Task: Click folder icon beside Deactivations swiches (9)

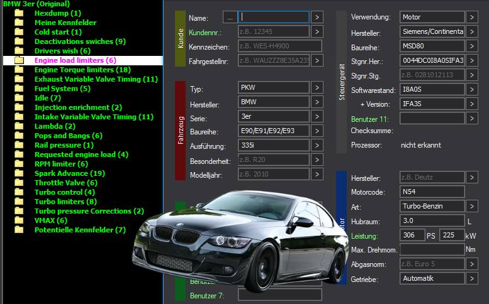Action: (x=19, y=41)
